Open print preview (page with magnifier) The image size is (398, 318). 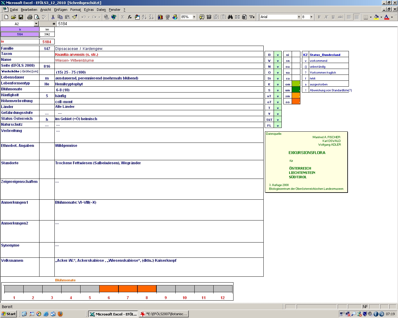pyautogui.click(x=37, y=17)
